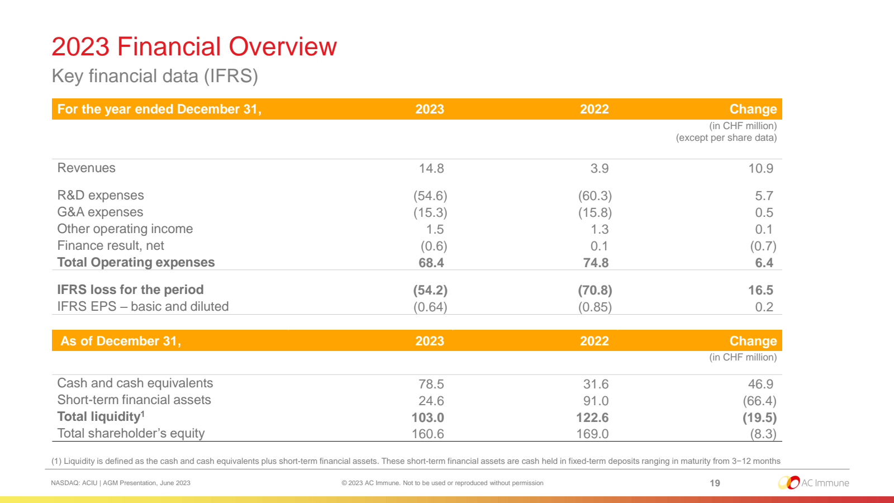Click Total Operating expenses change 6.4

[x=764, y=263]
